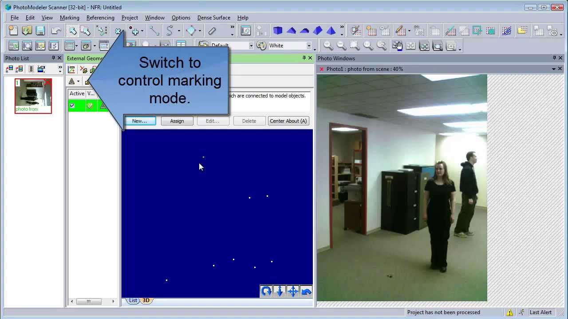Image resolution: width=568 pixels, height=319 pixels.
Task: Click the color palette icon
Action: [261, 46]
